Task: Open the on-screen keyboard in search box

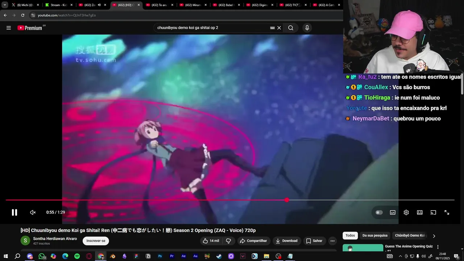Action: coord(272,28)
